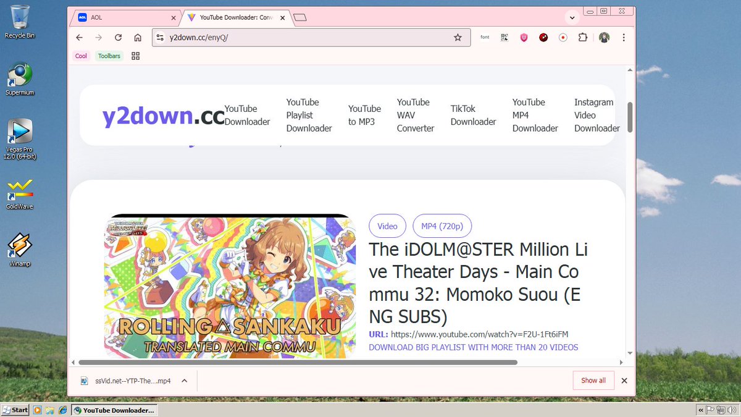The image size is (741, 417).
Task: Open the screen recorder extension with red dot
Action: point(563,37)
